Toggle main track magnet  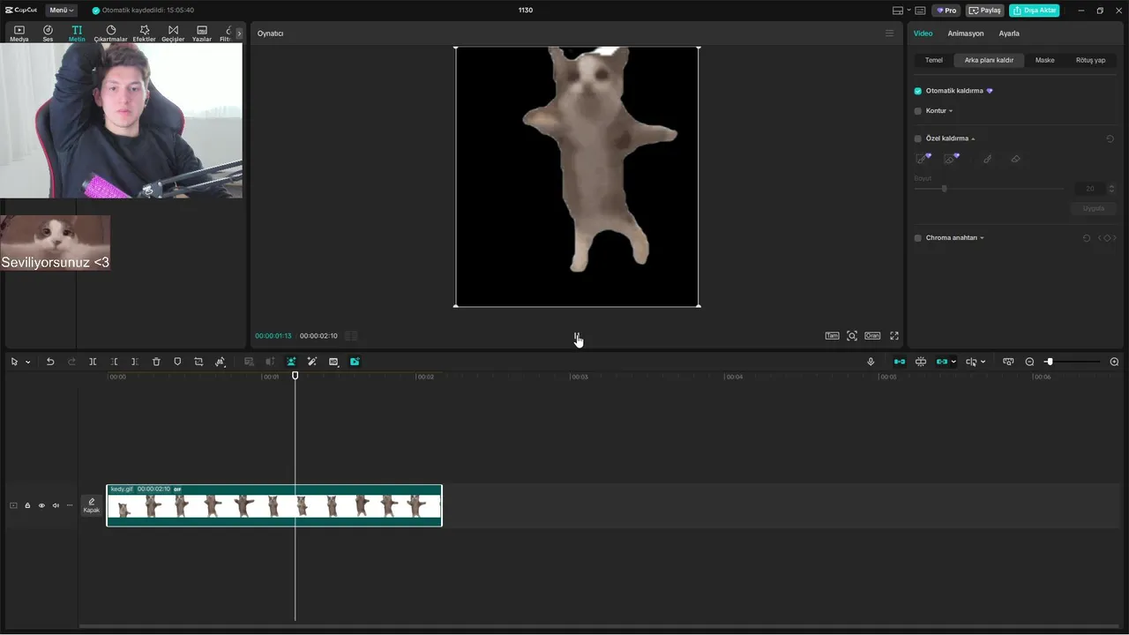(900, 362)
